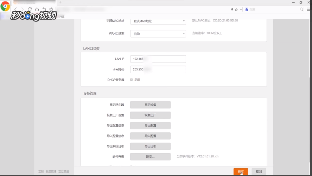Click the LAN IP input field
The image size is (312, 176).
pos(158,59)
